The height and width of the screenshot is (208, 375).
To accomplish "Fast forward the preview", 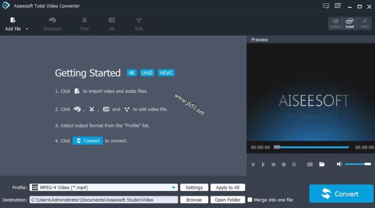I will coord(274,164).
